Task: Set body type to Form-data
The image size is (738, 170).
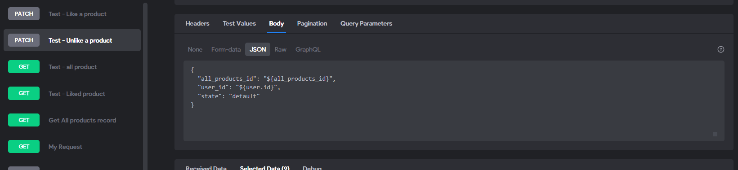Action: pyautogui.click(x=226, y=49)
